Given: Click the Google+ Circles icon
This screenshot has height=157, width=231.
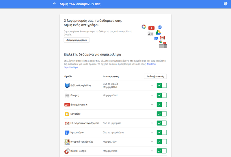Looking at the screenshot, I should point(67,151).
